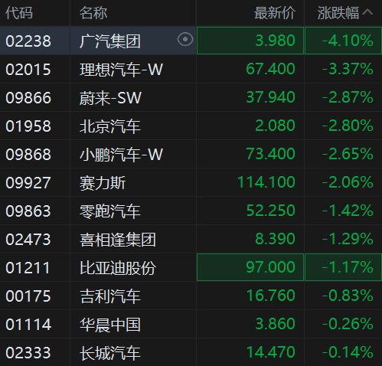The width and height of the screenshot is (382, 366).
Task: Click price 52.250
Action: [x=271, y=211]
